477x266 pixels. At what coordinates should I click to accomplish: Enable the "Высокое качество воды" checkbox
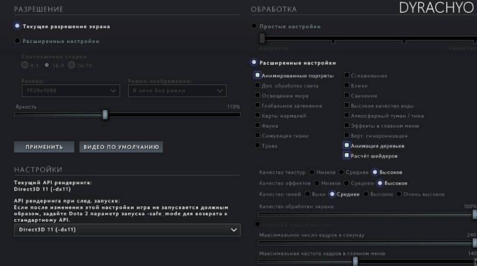[x=347, y=105]
